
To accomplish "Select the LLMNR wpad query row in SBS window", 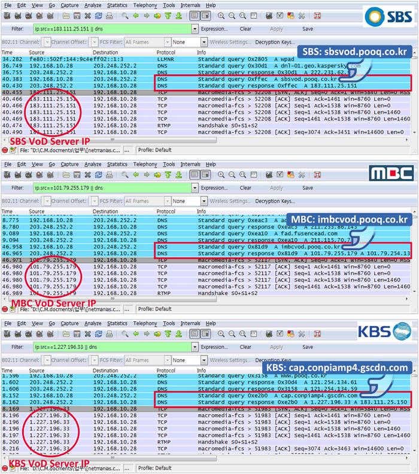I will point(206,59).
